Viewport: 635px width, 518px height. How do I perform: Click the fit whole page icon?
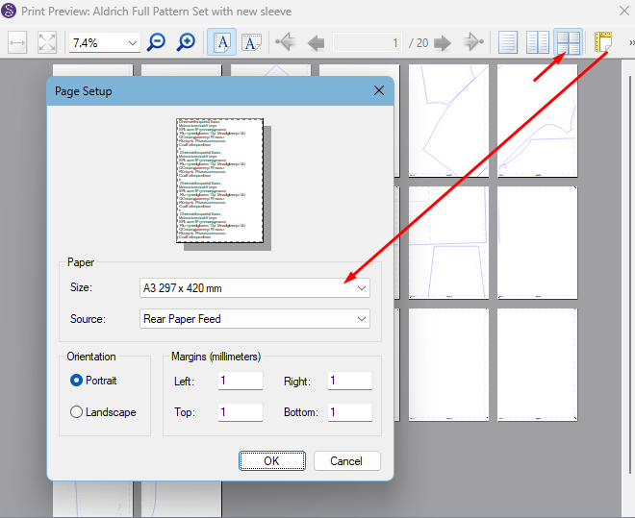tap(47, 42)
